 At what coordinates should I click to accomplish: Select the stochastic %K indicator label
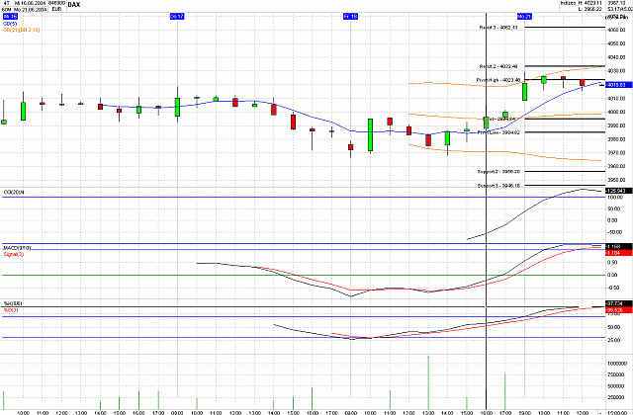click(12, 303)
